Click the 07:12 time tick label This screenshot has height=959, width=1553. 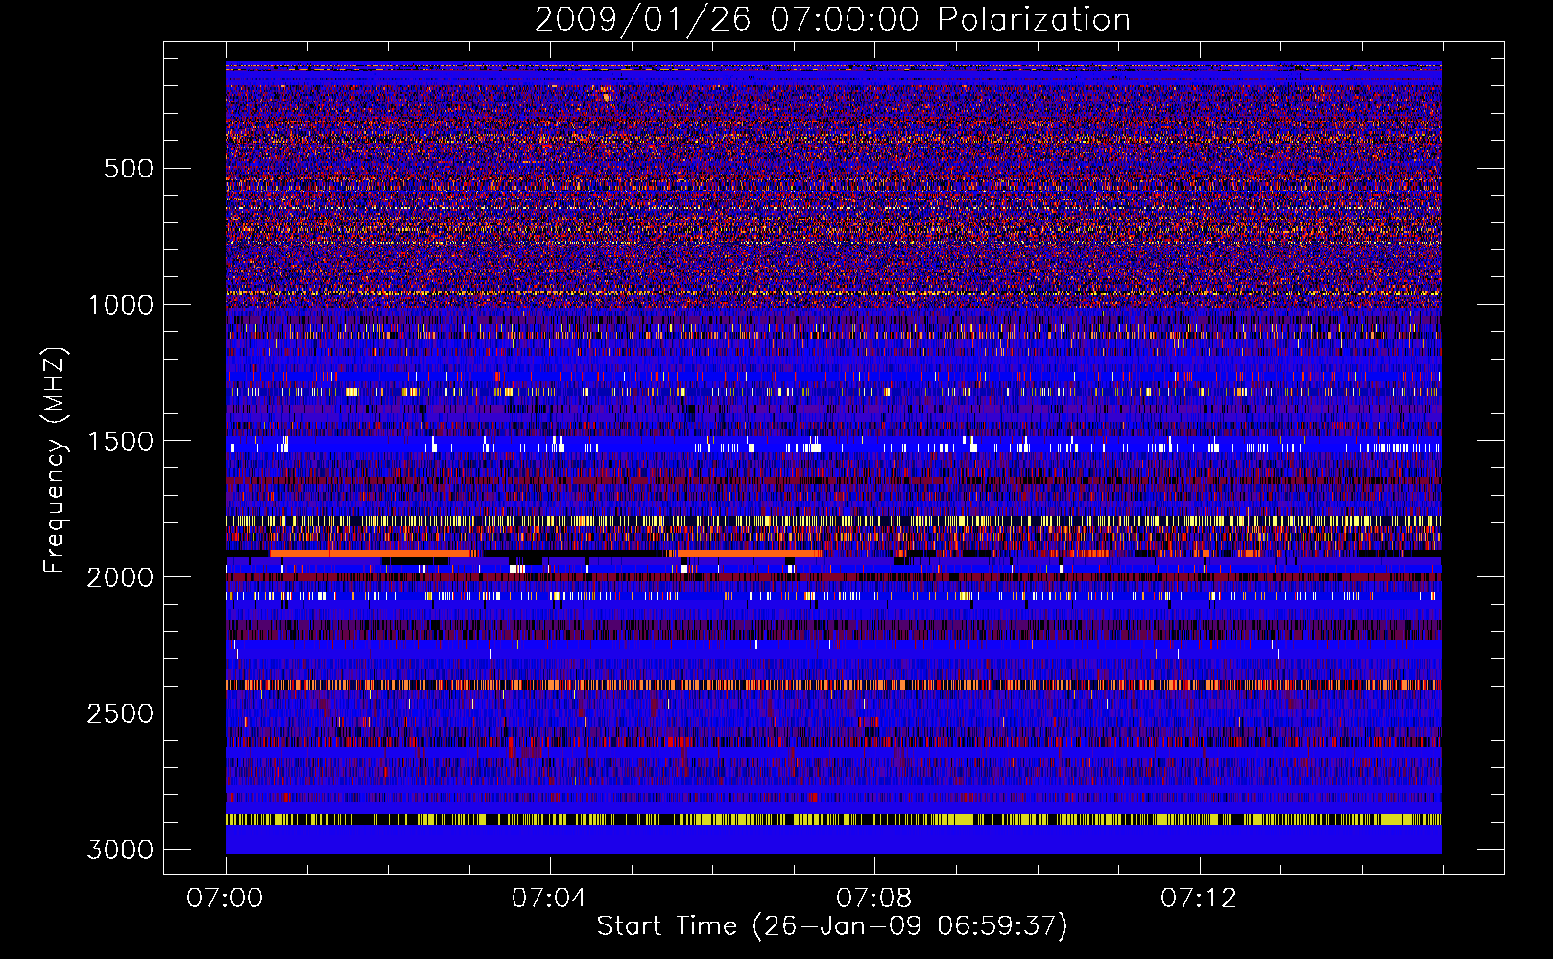pyautogui.click(x=1198, y=899)
